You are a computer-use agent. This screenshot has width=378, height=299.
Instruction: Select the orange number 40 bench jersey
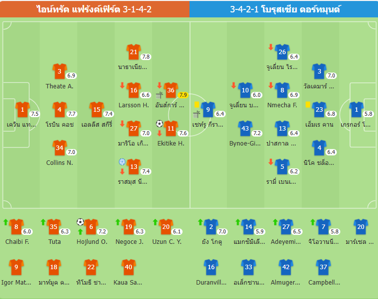coord(128,267)
